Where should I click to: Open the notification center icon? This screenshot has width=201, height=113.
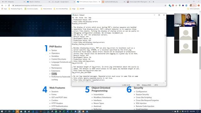(198, 111)
